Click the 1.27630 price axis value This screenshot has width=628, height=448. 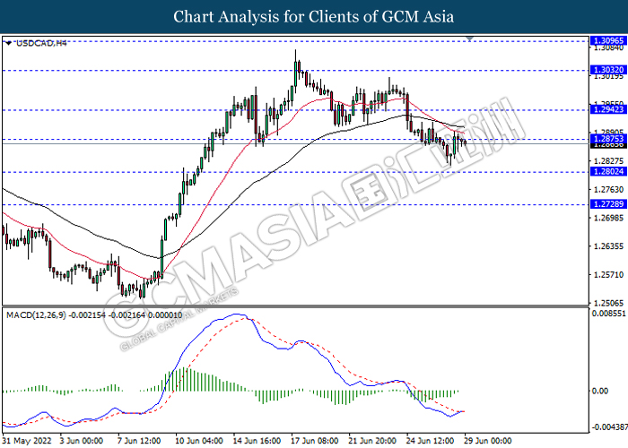click(609, 189)
